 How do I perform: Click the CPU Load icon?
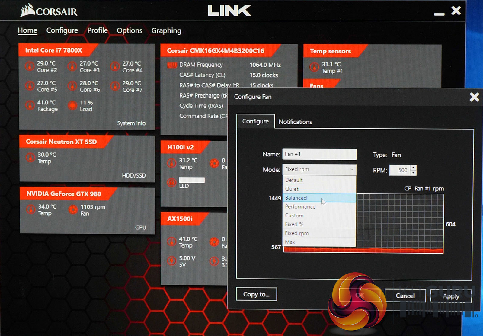(72, 105)
